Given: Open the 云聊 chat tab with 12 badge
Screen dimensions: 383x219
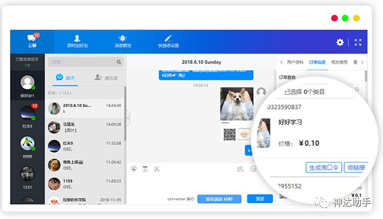Looking at the screenshot, I should pos(32,41).
